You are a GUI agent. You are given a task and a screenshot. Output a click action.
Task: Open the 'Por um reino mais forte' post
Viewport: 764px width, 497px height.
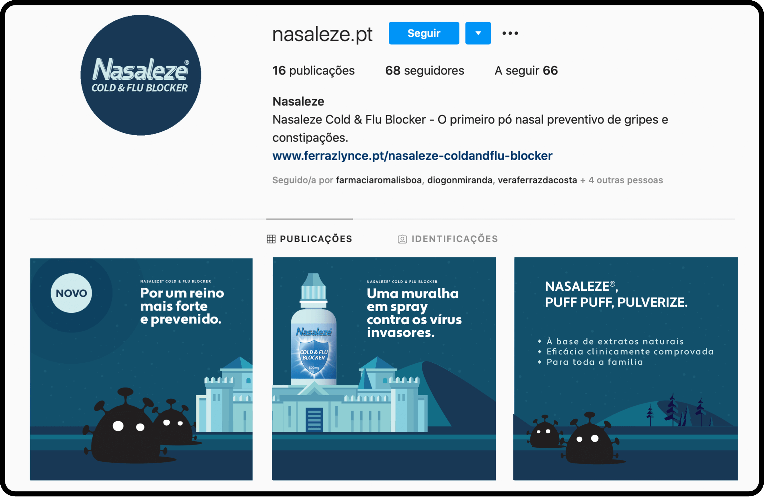[141, 369]
